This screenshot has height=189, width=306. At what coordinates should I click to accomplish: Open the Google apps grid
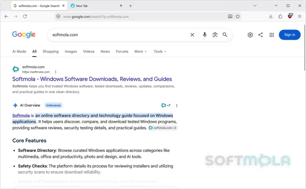(x=271, y=35)
